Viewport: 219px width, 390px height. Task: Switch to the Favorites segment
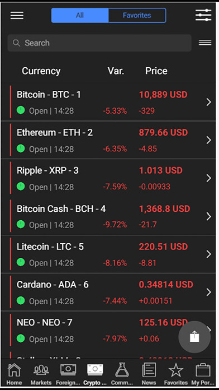click(137, 16)
